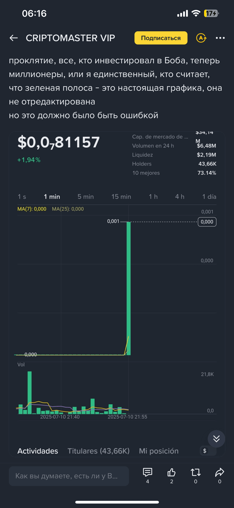The width and height of the screenshot is (234, 508).
Task: Switch to the 15 min interval
Action: coord(121,197)
